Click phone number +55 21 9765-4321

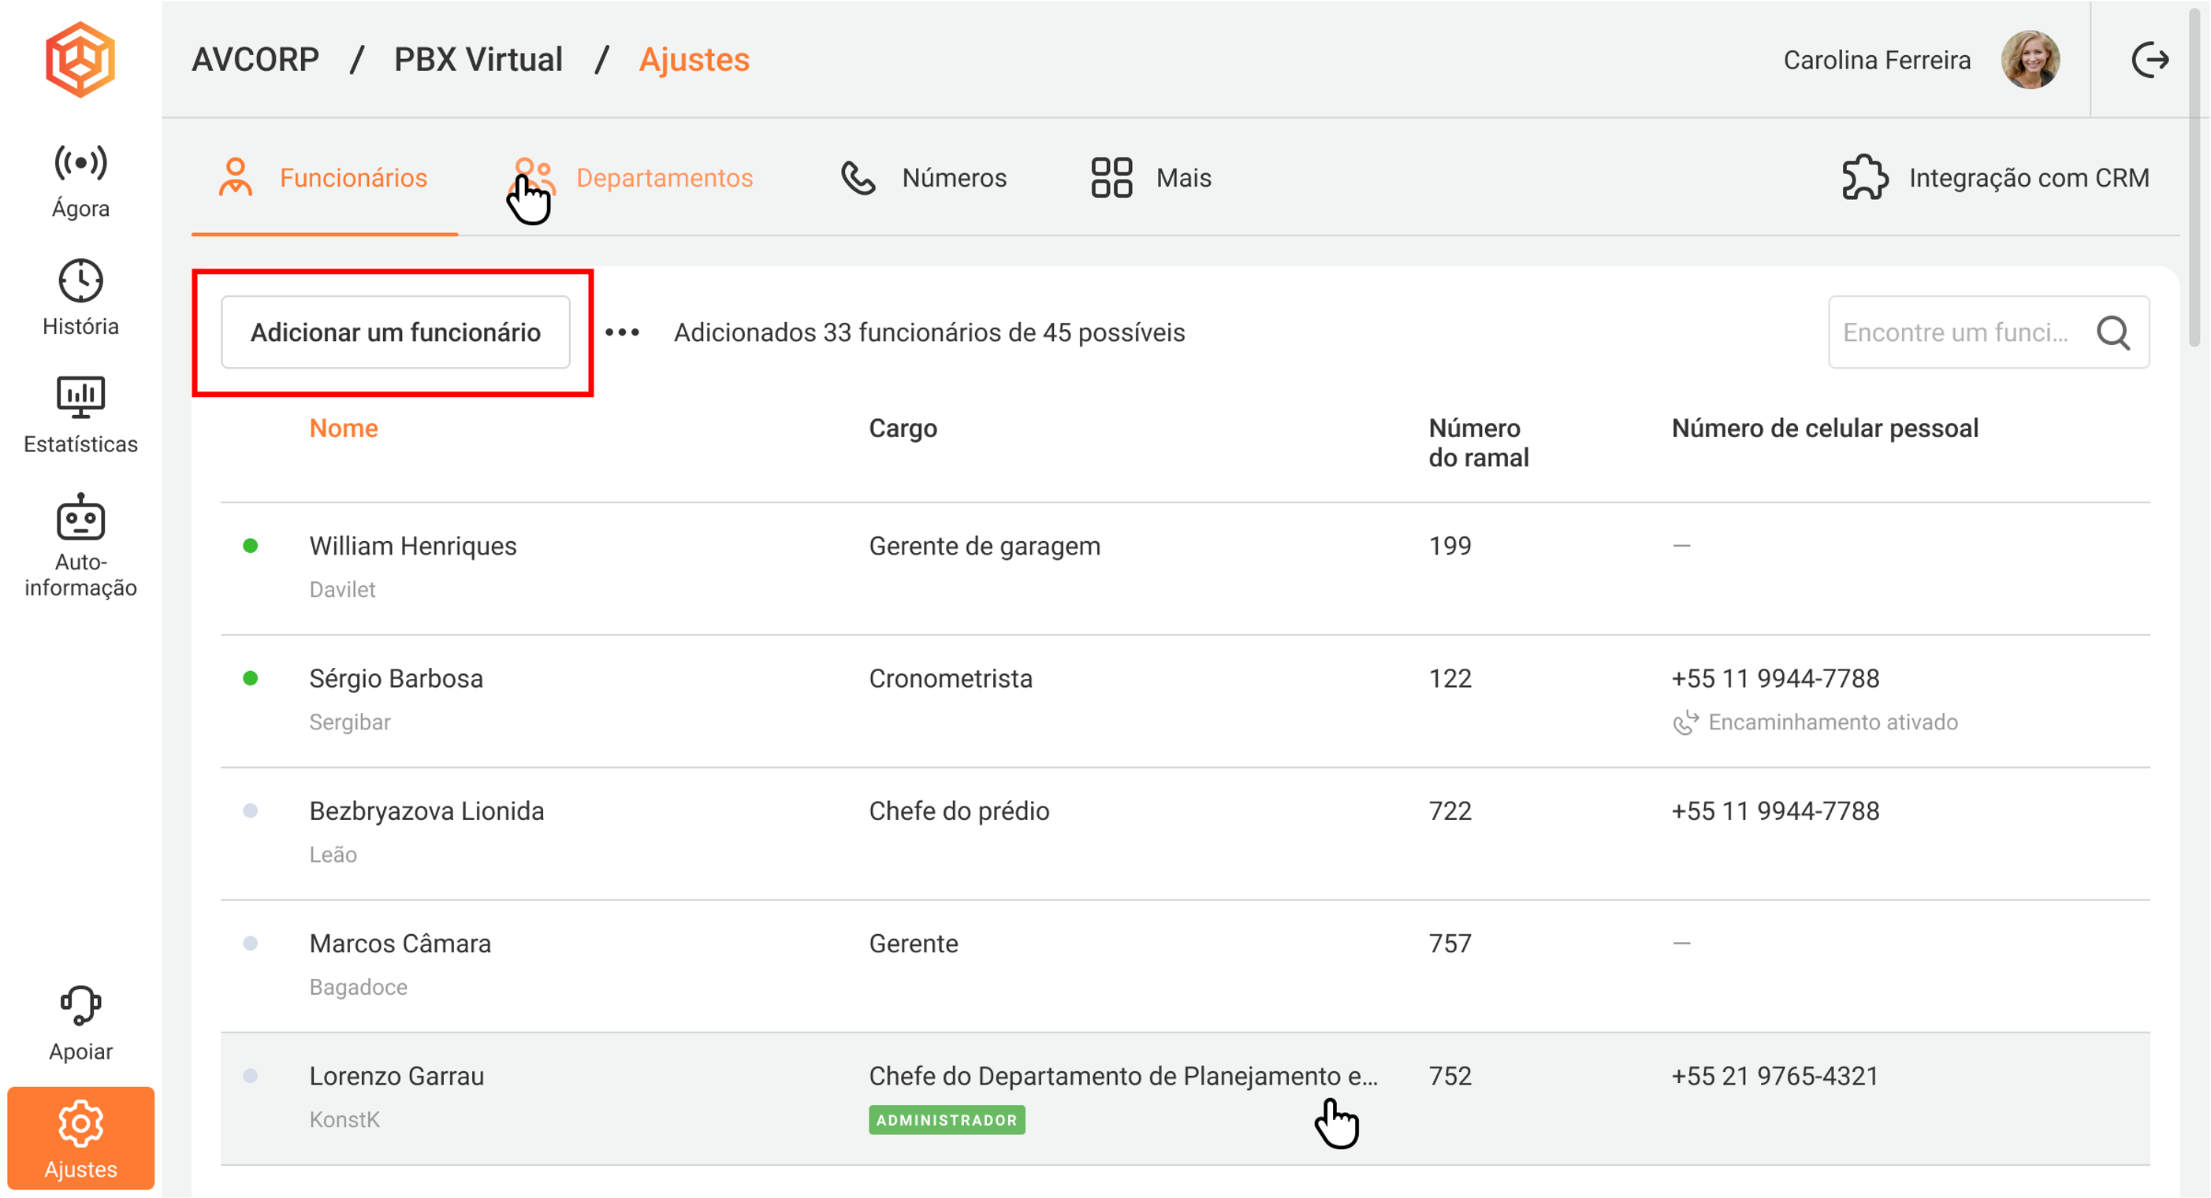1775,1076
